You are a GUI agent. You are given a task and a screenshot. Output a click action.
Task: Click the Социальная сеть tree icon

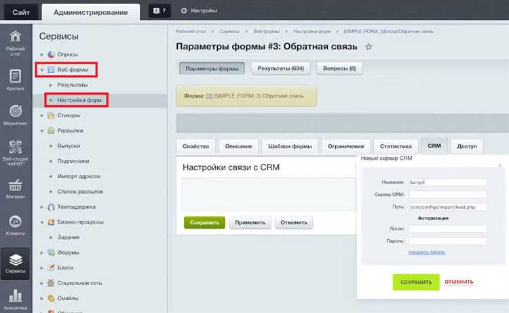click(51, 283)
